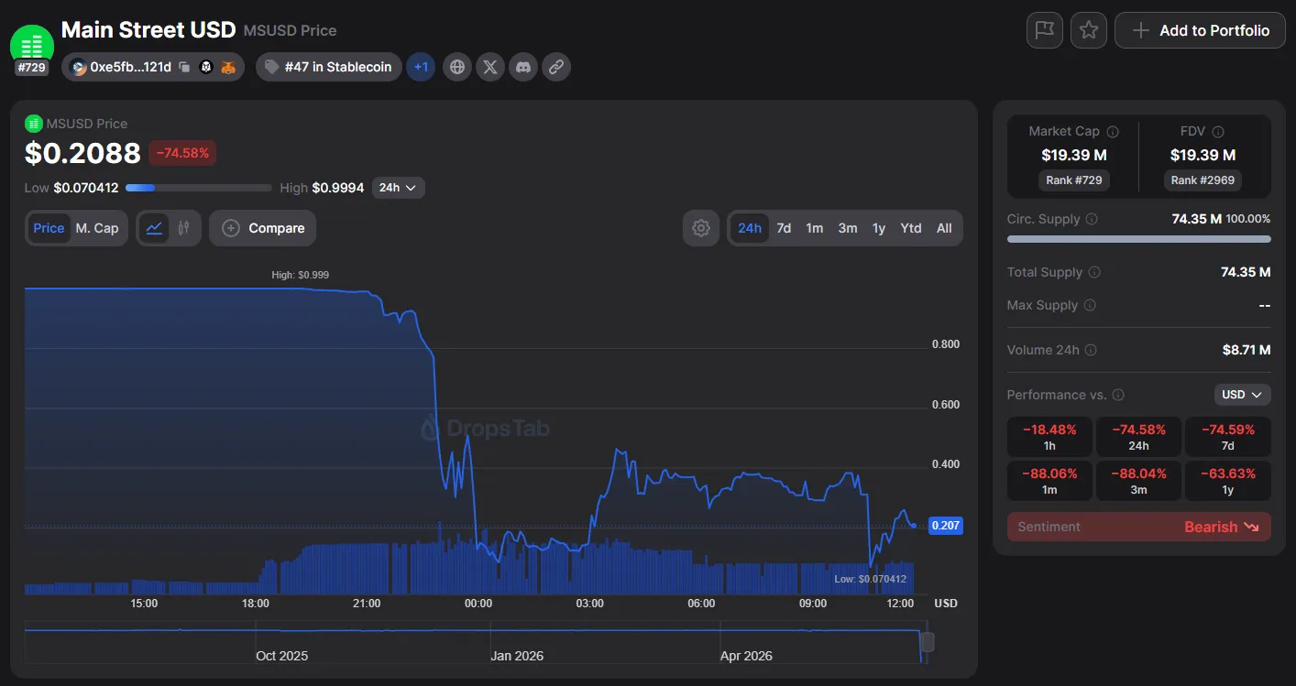Click the flag report icon
The width and height of the screenshot is (1296, 686).
pos(1044,30)
